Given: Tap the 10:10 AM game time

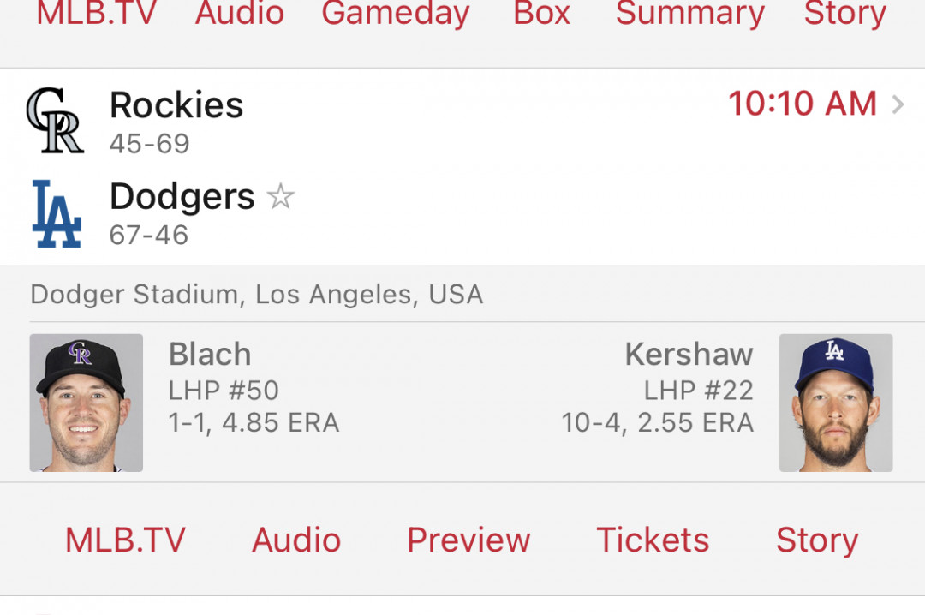Looking at the screenshot, I should [803, 104].
